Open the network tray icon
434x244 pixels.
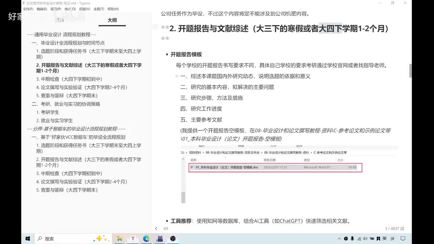click(359, 239)
